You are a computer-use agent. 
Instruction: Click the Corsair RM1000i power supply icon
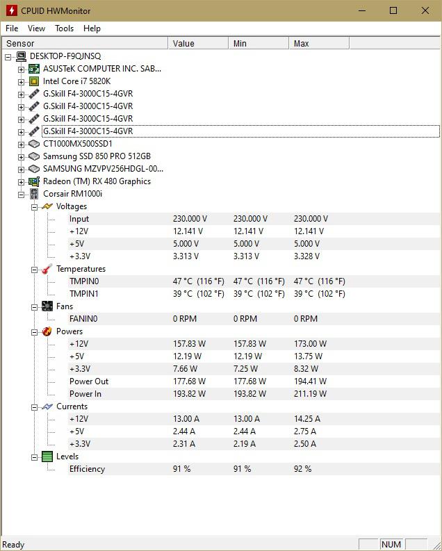(34, 194)
